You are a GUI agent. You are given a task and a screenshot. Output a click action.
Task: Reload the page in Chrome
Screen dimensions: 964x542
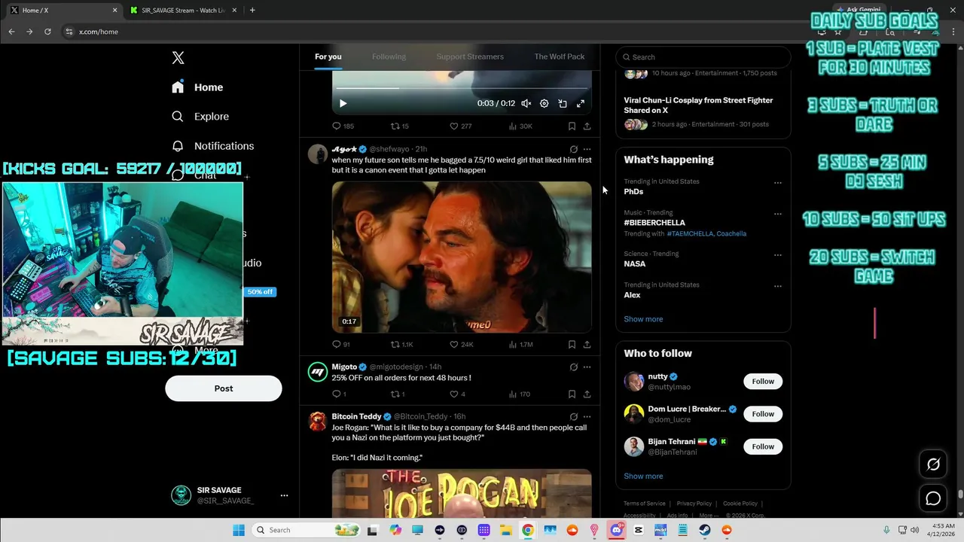point(47,32)
